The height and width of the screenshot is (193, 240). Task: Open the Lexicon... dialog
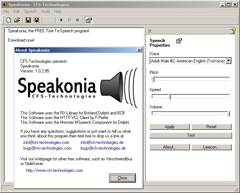tap(211, 147)
